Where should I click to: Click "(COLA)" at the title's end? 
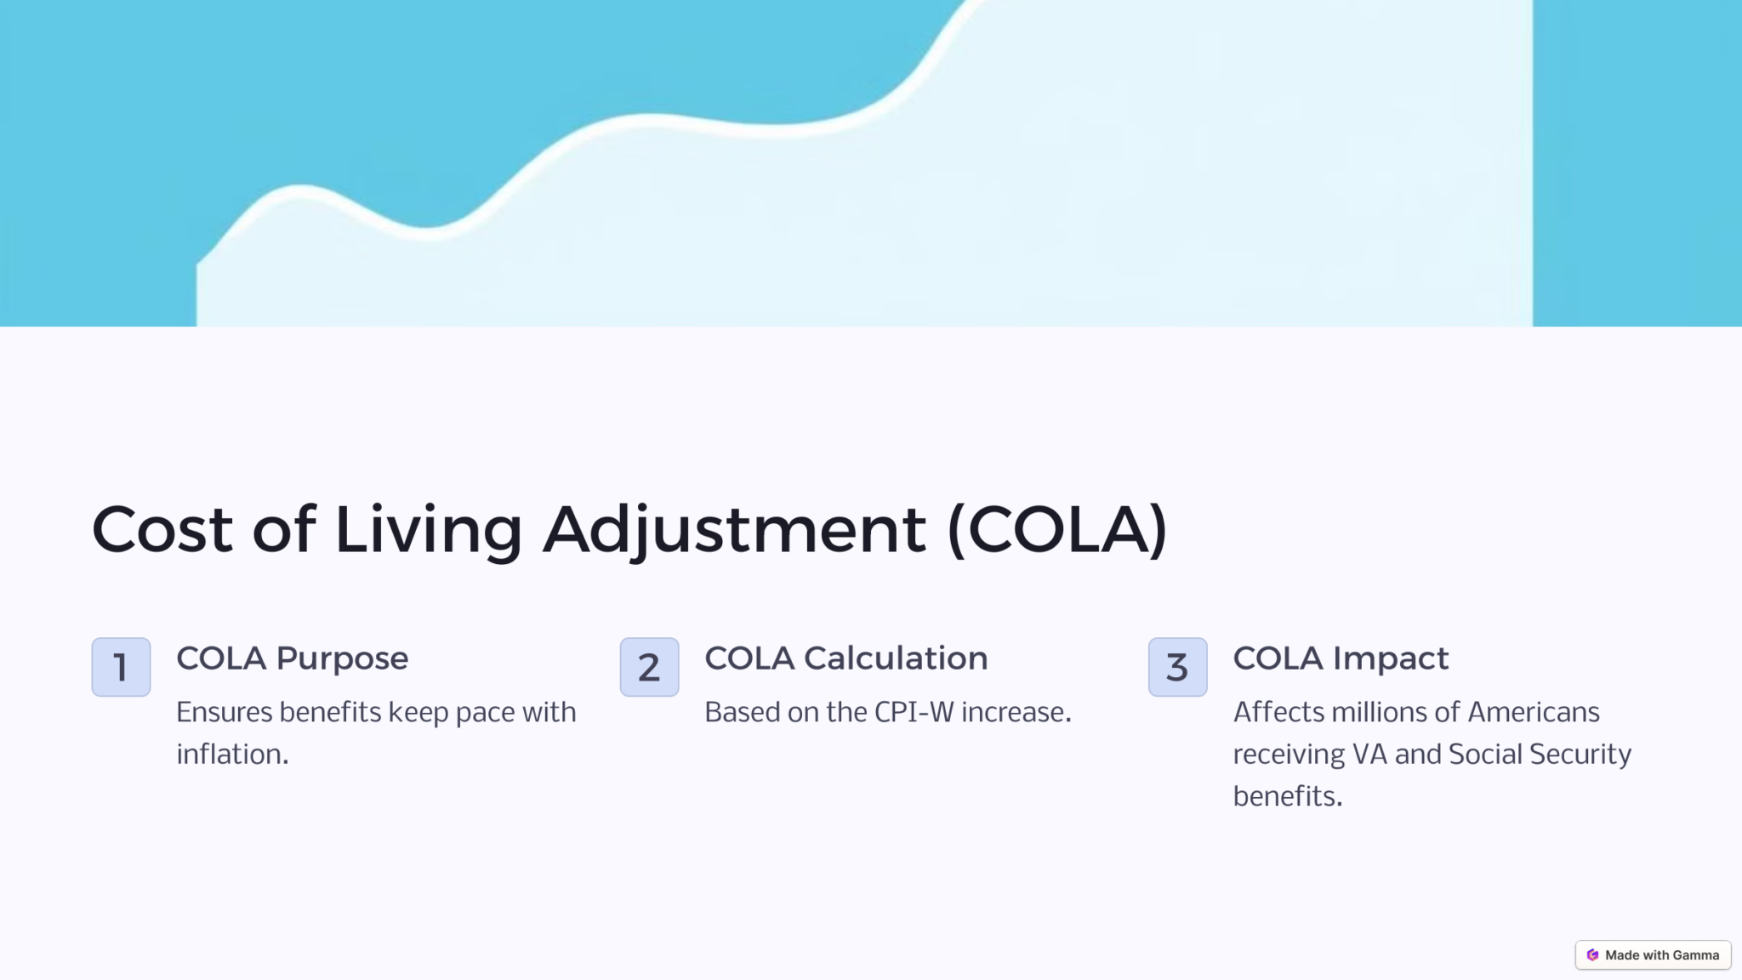(1057, 530)
